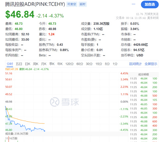166x142 pixels.
Task: Click the 48.98 baseline price axis label
Action: coord(9,102)
